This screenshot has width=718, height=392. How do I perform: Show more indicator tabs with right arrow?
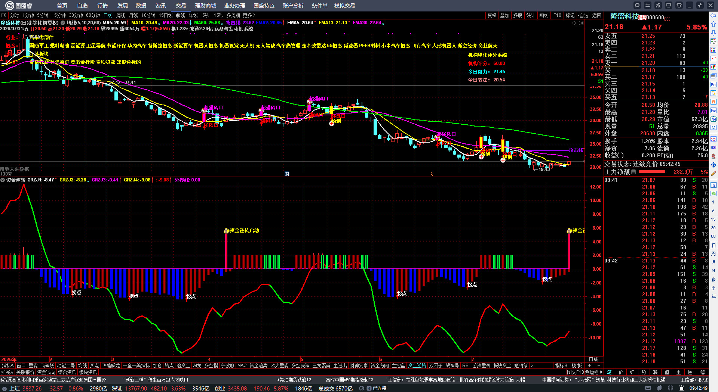pyautogui.click(x=531, y=365)
